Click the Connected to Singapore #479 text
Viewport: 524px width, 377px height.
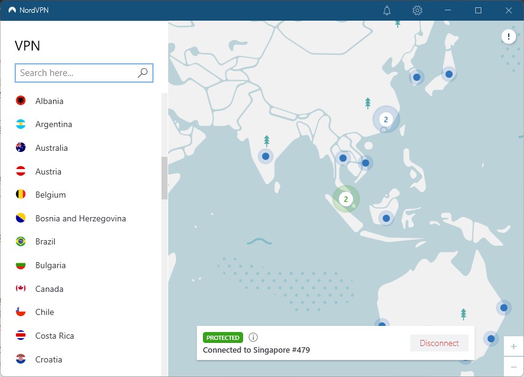click(257, 350)
